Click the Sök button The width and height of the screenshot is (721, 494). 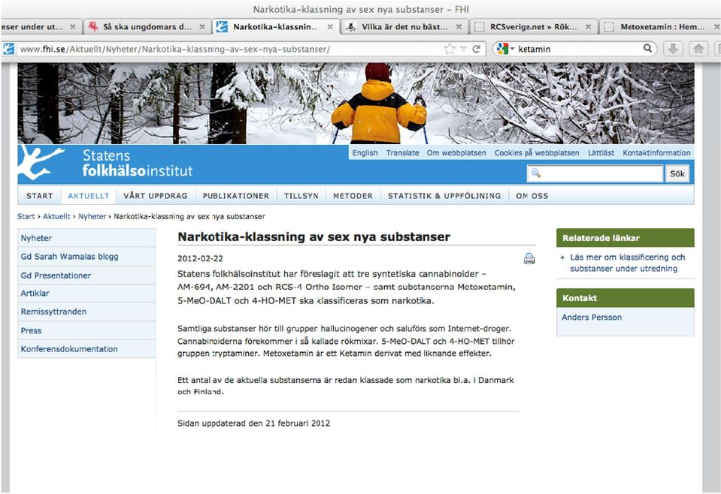(677, 173)
